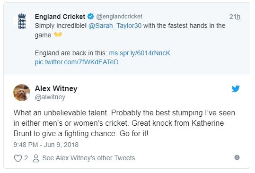Open the @Sarah_Taylor30 mention link

coord(115,26)
